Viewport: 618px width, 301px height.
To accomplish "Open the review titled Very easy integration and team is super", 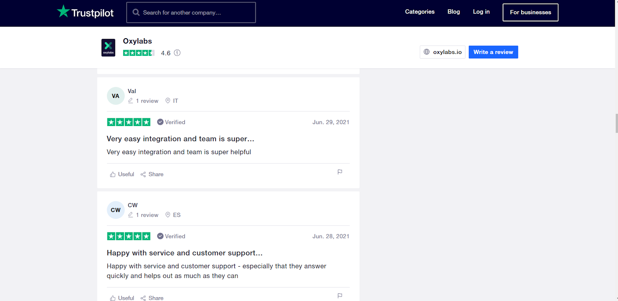I will click(x=180, y=139).
